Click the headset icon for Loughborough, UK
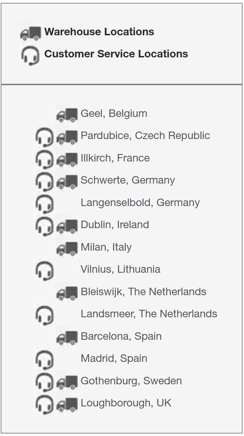Screen dimensions: 244x436 pyautogui.click(x=44, y=405)
